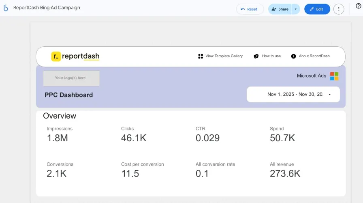Click the Looker Studio logo icon
363x203 pixels.
(x=6, y=8)
